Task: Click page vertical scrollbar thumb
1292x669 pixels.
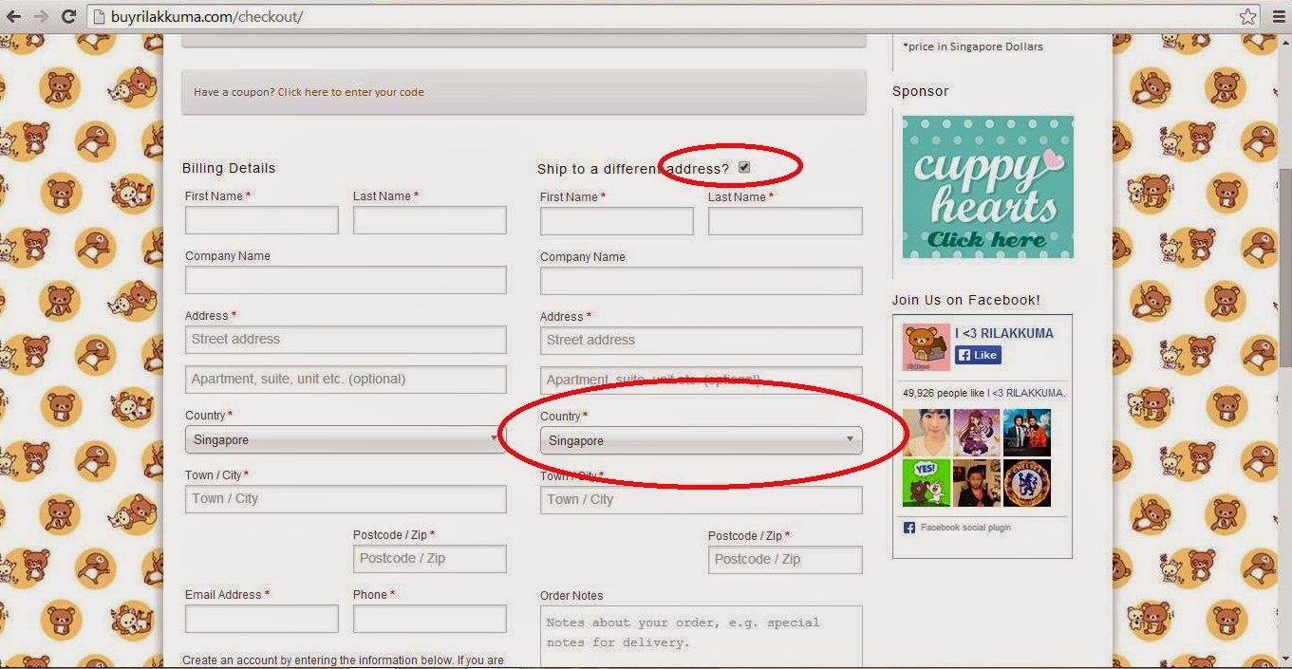Action: (1284, 269)
